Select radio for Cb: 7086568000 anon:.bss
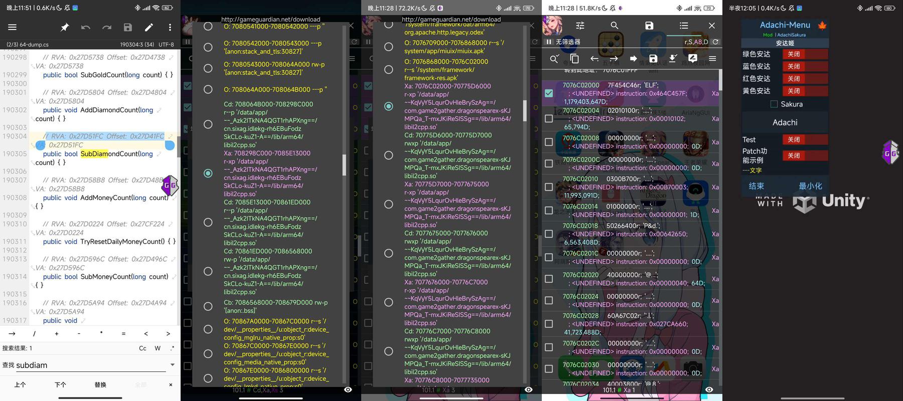 pos(208,306)
